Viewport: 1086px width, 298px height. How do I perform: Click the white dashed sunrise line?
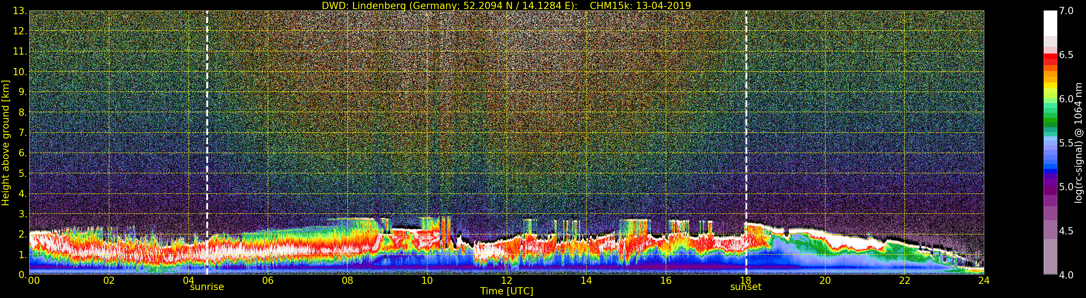coord(207,142)
